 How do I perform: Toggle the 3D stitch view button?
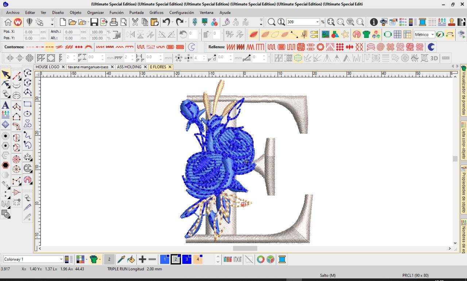point(434,58)
